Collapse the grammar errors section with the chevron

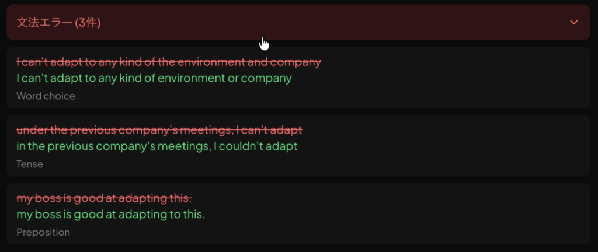pyautogui.click(x=574, y=22)
